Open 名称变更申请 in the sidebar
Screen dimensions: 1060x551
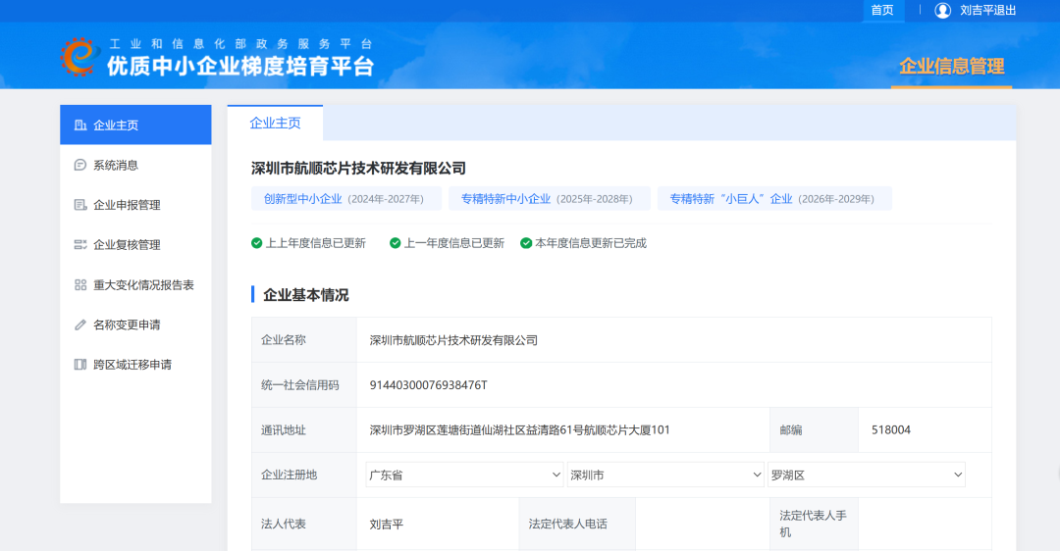click(x=135, y=325)
